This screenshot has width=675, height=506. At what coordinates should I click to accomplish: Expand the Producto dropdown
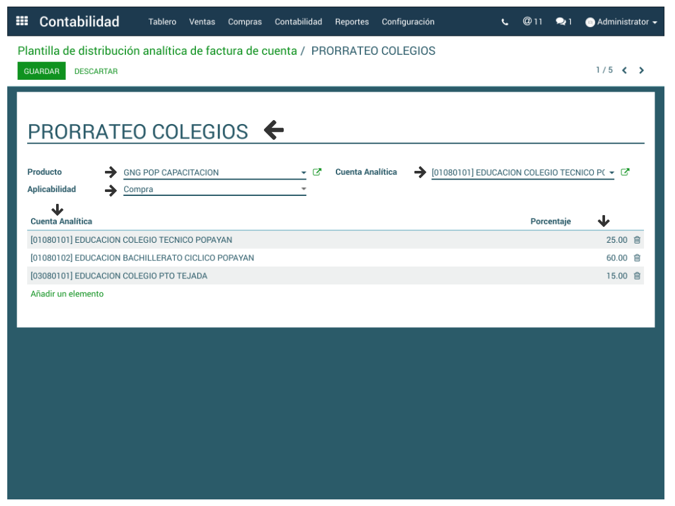304,173
